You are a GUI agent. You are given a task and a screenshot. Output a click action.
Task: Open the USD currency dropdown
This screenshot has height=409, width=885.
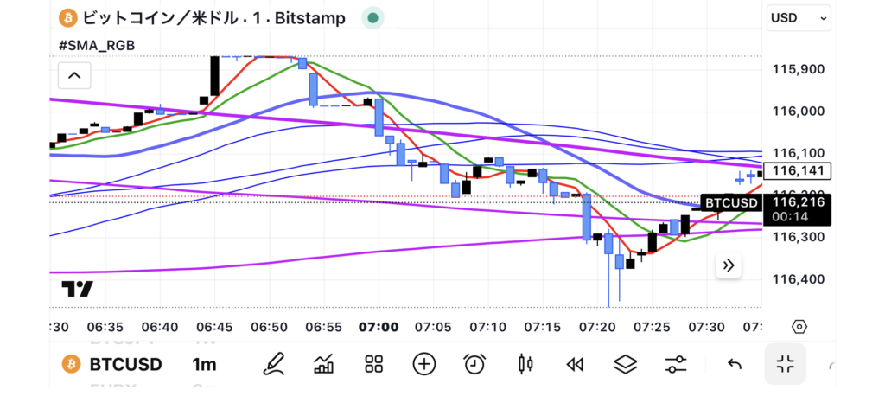pos(799,17)
